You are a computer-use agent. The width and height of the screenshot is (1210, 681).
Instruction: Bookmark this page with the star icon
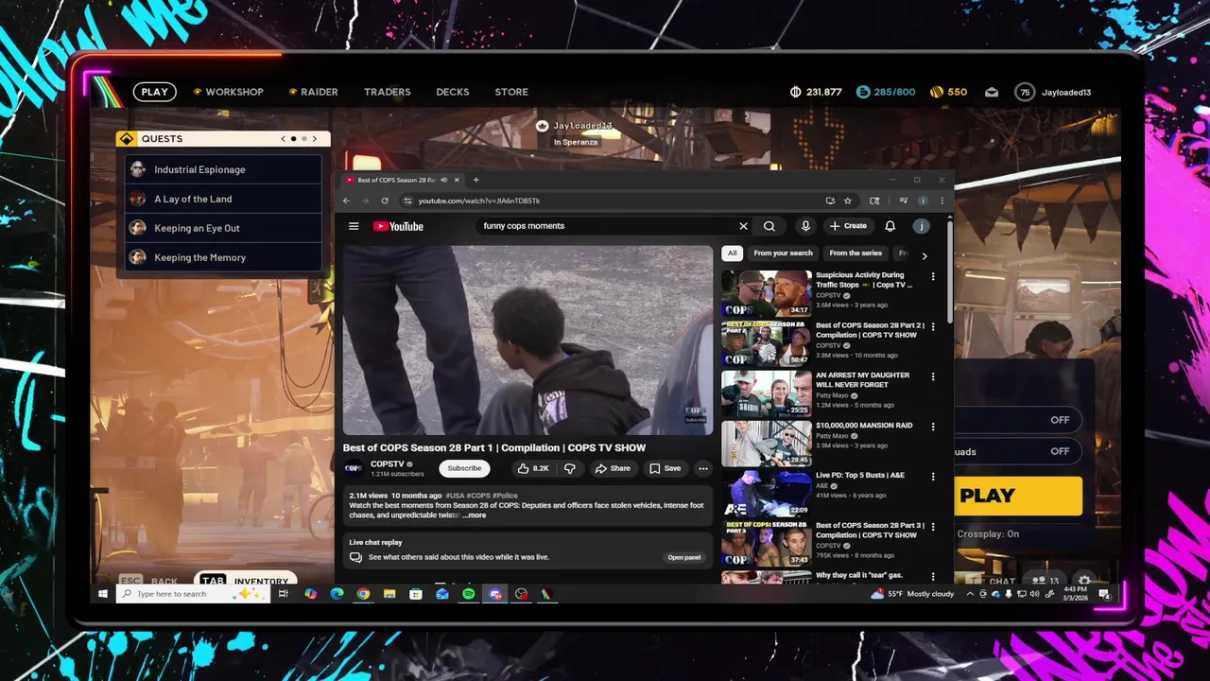click(x=848, y=201)
